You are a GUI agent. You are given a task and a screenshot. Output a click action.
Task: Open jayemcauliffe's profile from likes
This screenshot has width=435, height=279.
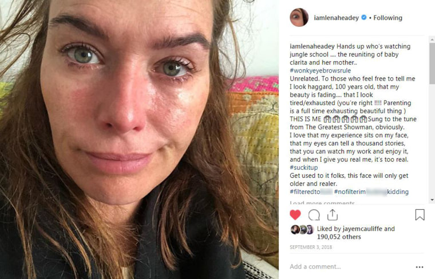click(362, 229)
